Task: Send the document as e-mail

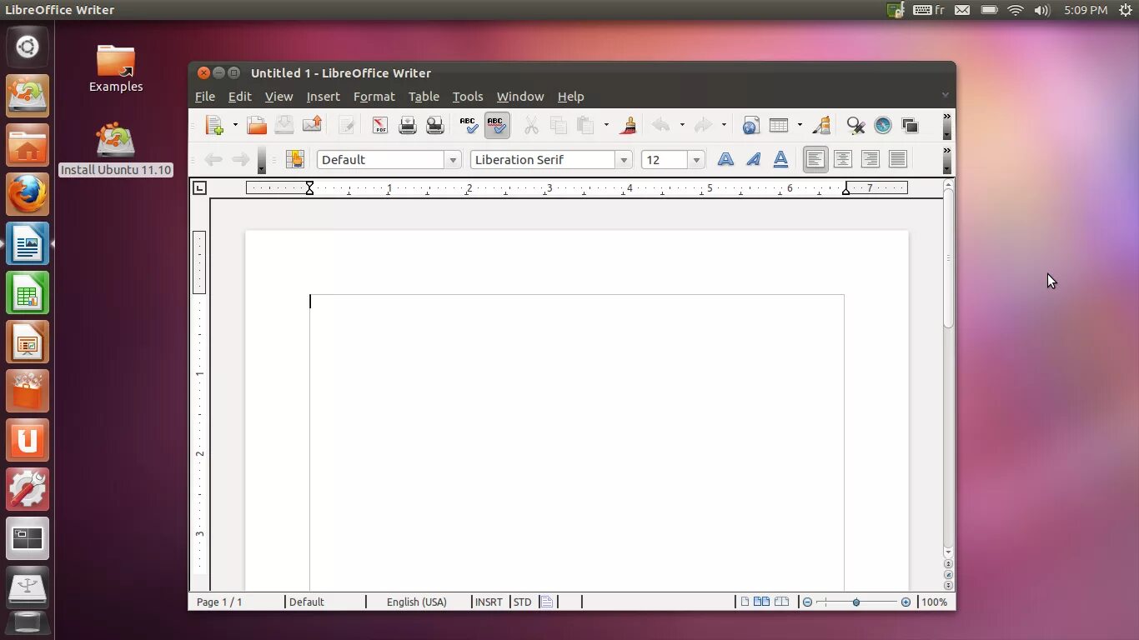Action: [312, 125]
